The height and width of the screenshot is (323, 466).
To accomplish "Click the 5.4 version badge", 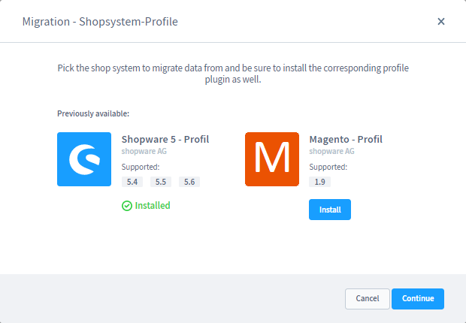I will tap(132, 182).
